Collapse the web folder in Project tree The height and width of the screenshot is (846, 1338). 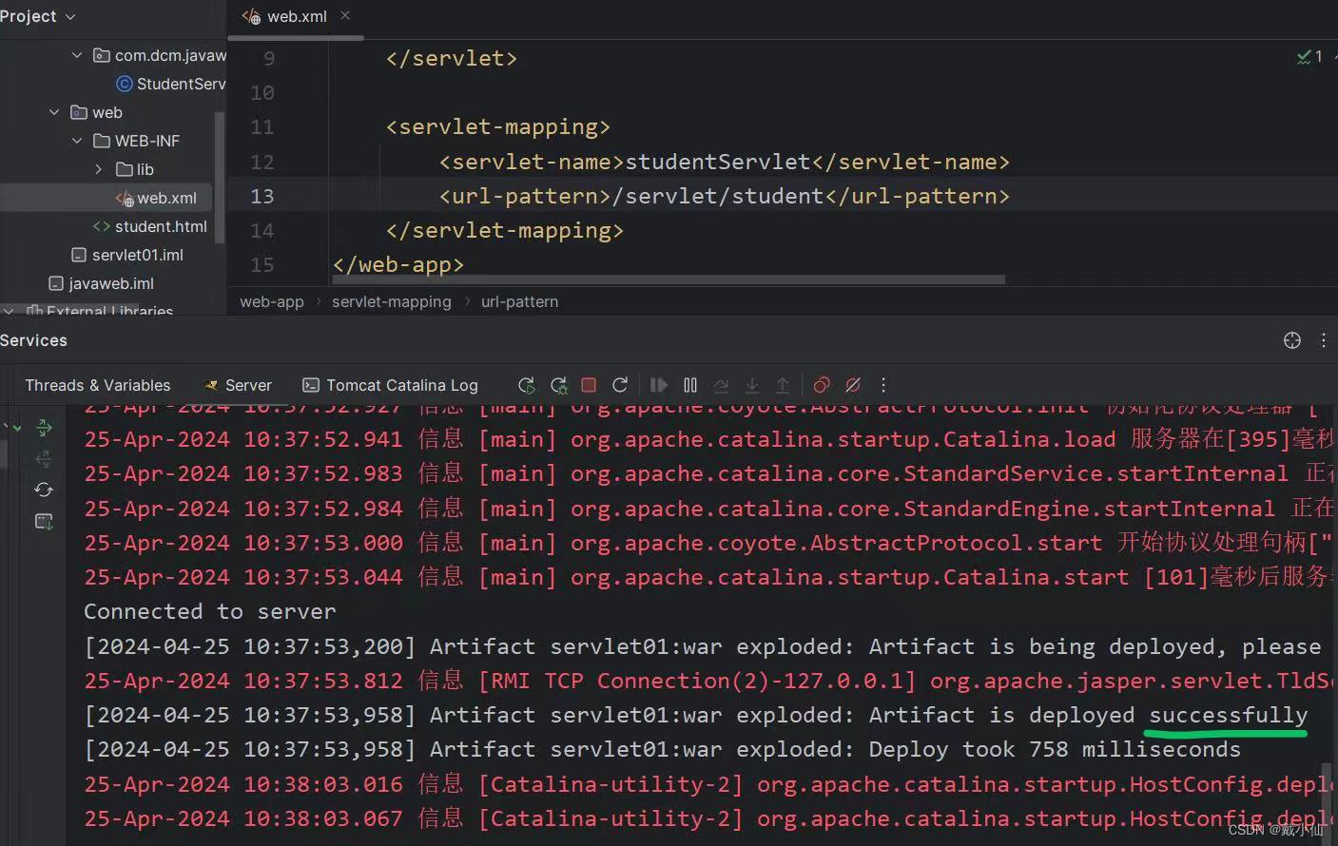coord(54,112)
